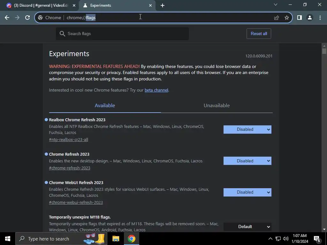Screen dimensions: 327x245
Task: Click the sunglasses and boots search highlight icon
Action: 94,239
